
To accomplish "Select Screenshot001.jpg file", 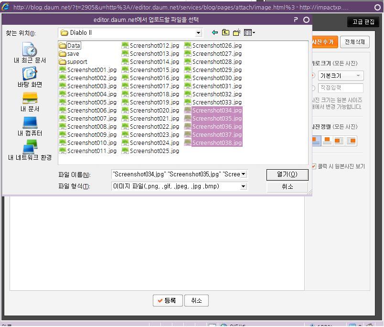I will pos(88,70).
